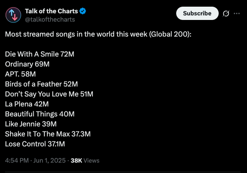Click the Die With A Smile 72M line
The width and height of the screenshot is (247, 173).
40,54
